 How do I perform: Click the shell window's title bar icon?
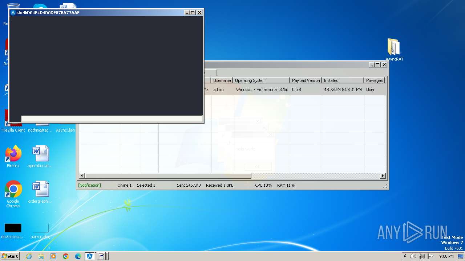13,13
